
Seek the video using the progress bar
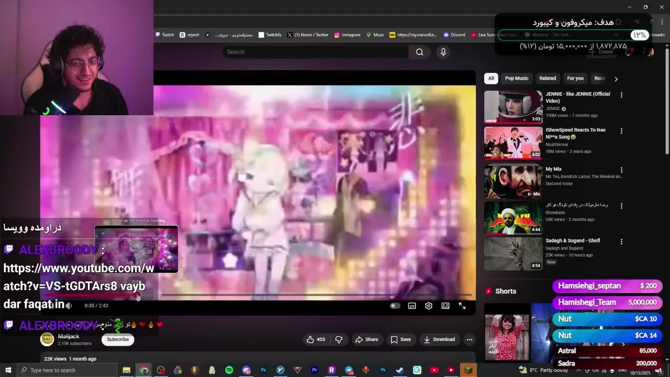tap(257, 295)
